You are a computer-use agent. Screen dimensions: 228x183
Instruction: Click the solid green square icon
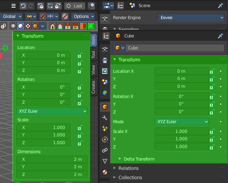(91, 26)
